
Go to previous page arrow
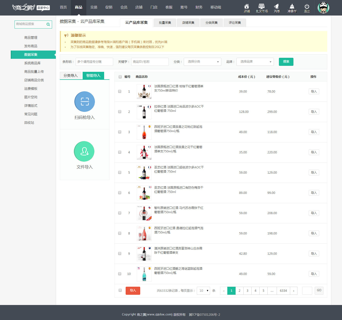224,291
